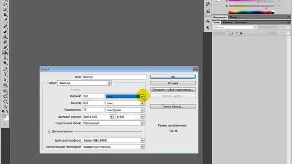Select the History Brush tool
292x164 pixels.
[5, 42]
